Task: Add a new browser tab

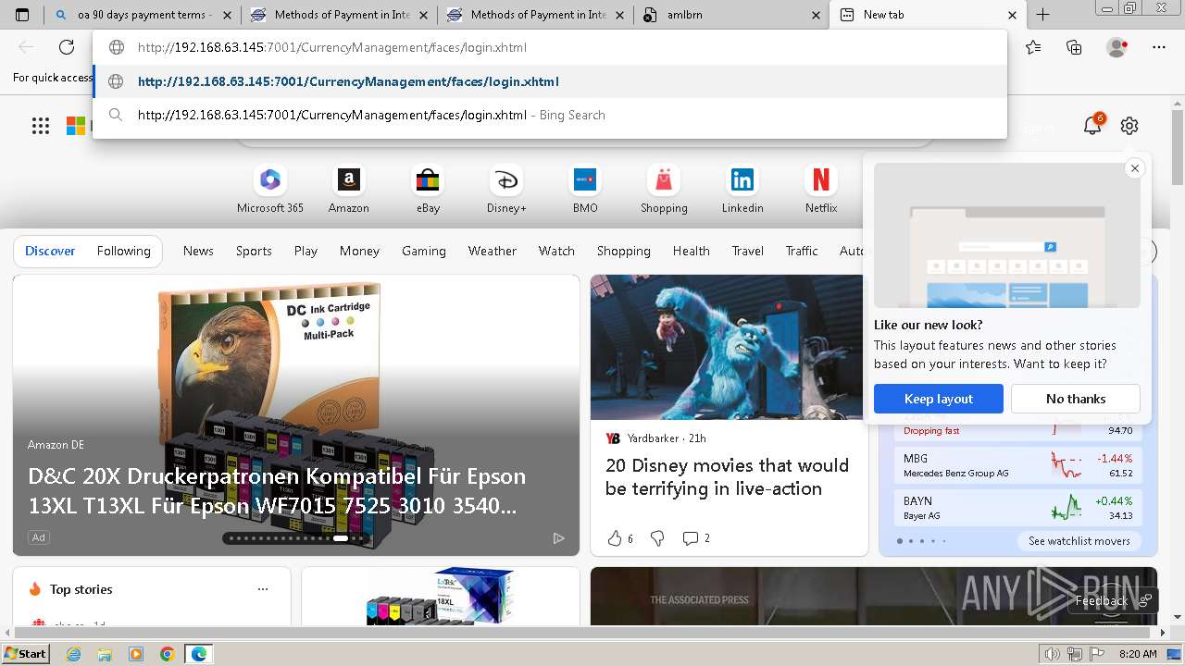Action: pos(1042,15)
